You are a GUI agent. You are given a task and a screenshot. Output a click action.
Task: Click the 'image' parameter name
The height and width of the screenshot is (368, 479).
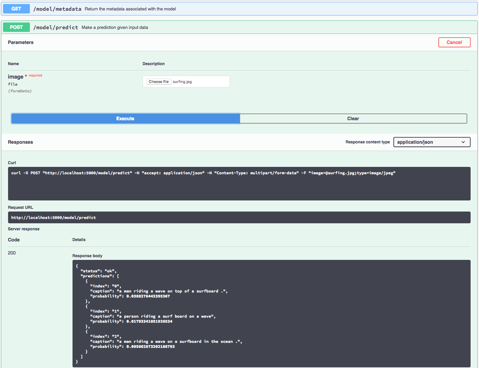coord(15,77)
